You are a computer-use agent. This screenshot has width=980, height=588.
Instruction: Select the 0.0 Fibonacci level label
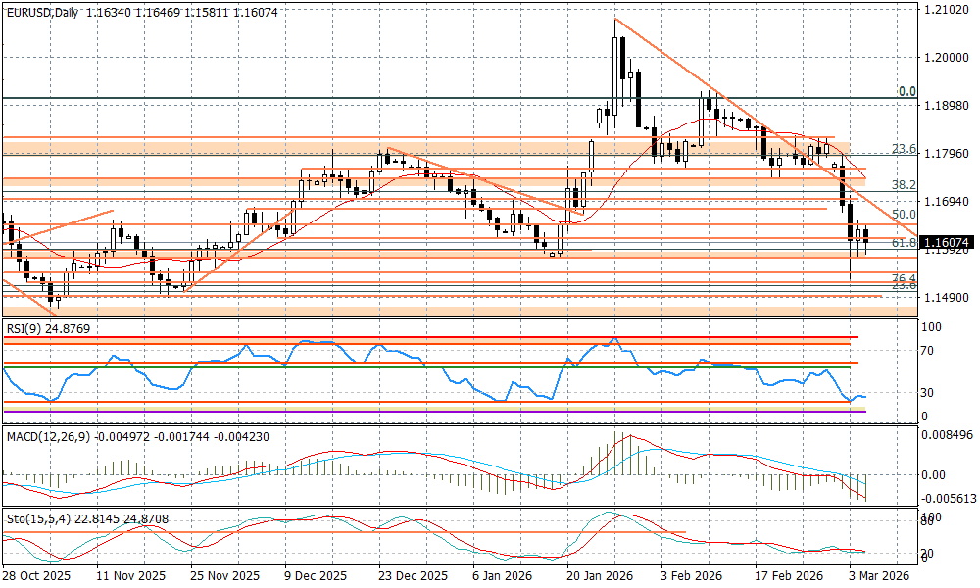tap(906, 91)
